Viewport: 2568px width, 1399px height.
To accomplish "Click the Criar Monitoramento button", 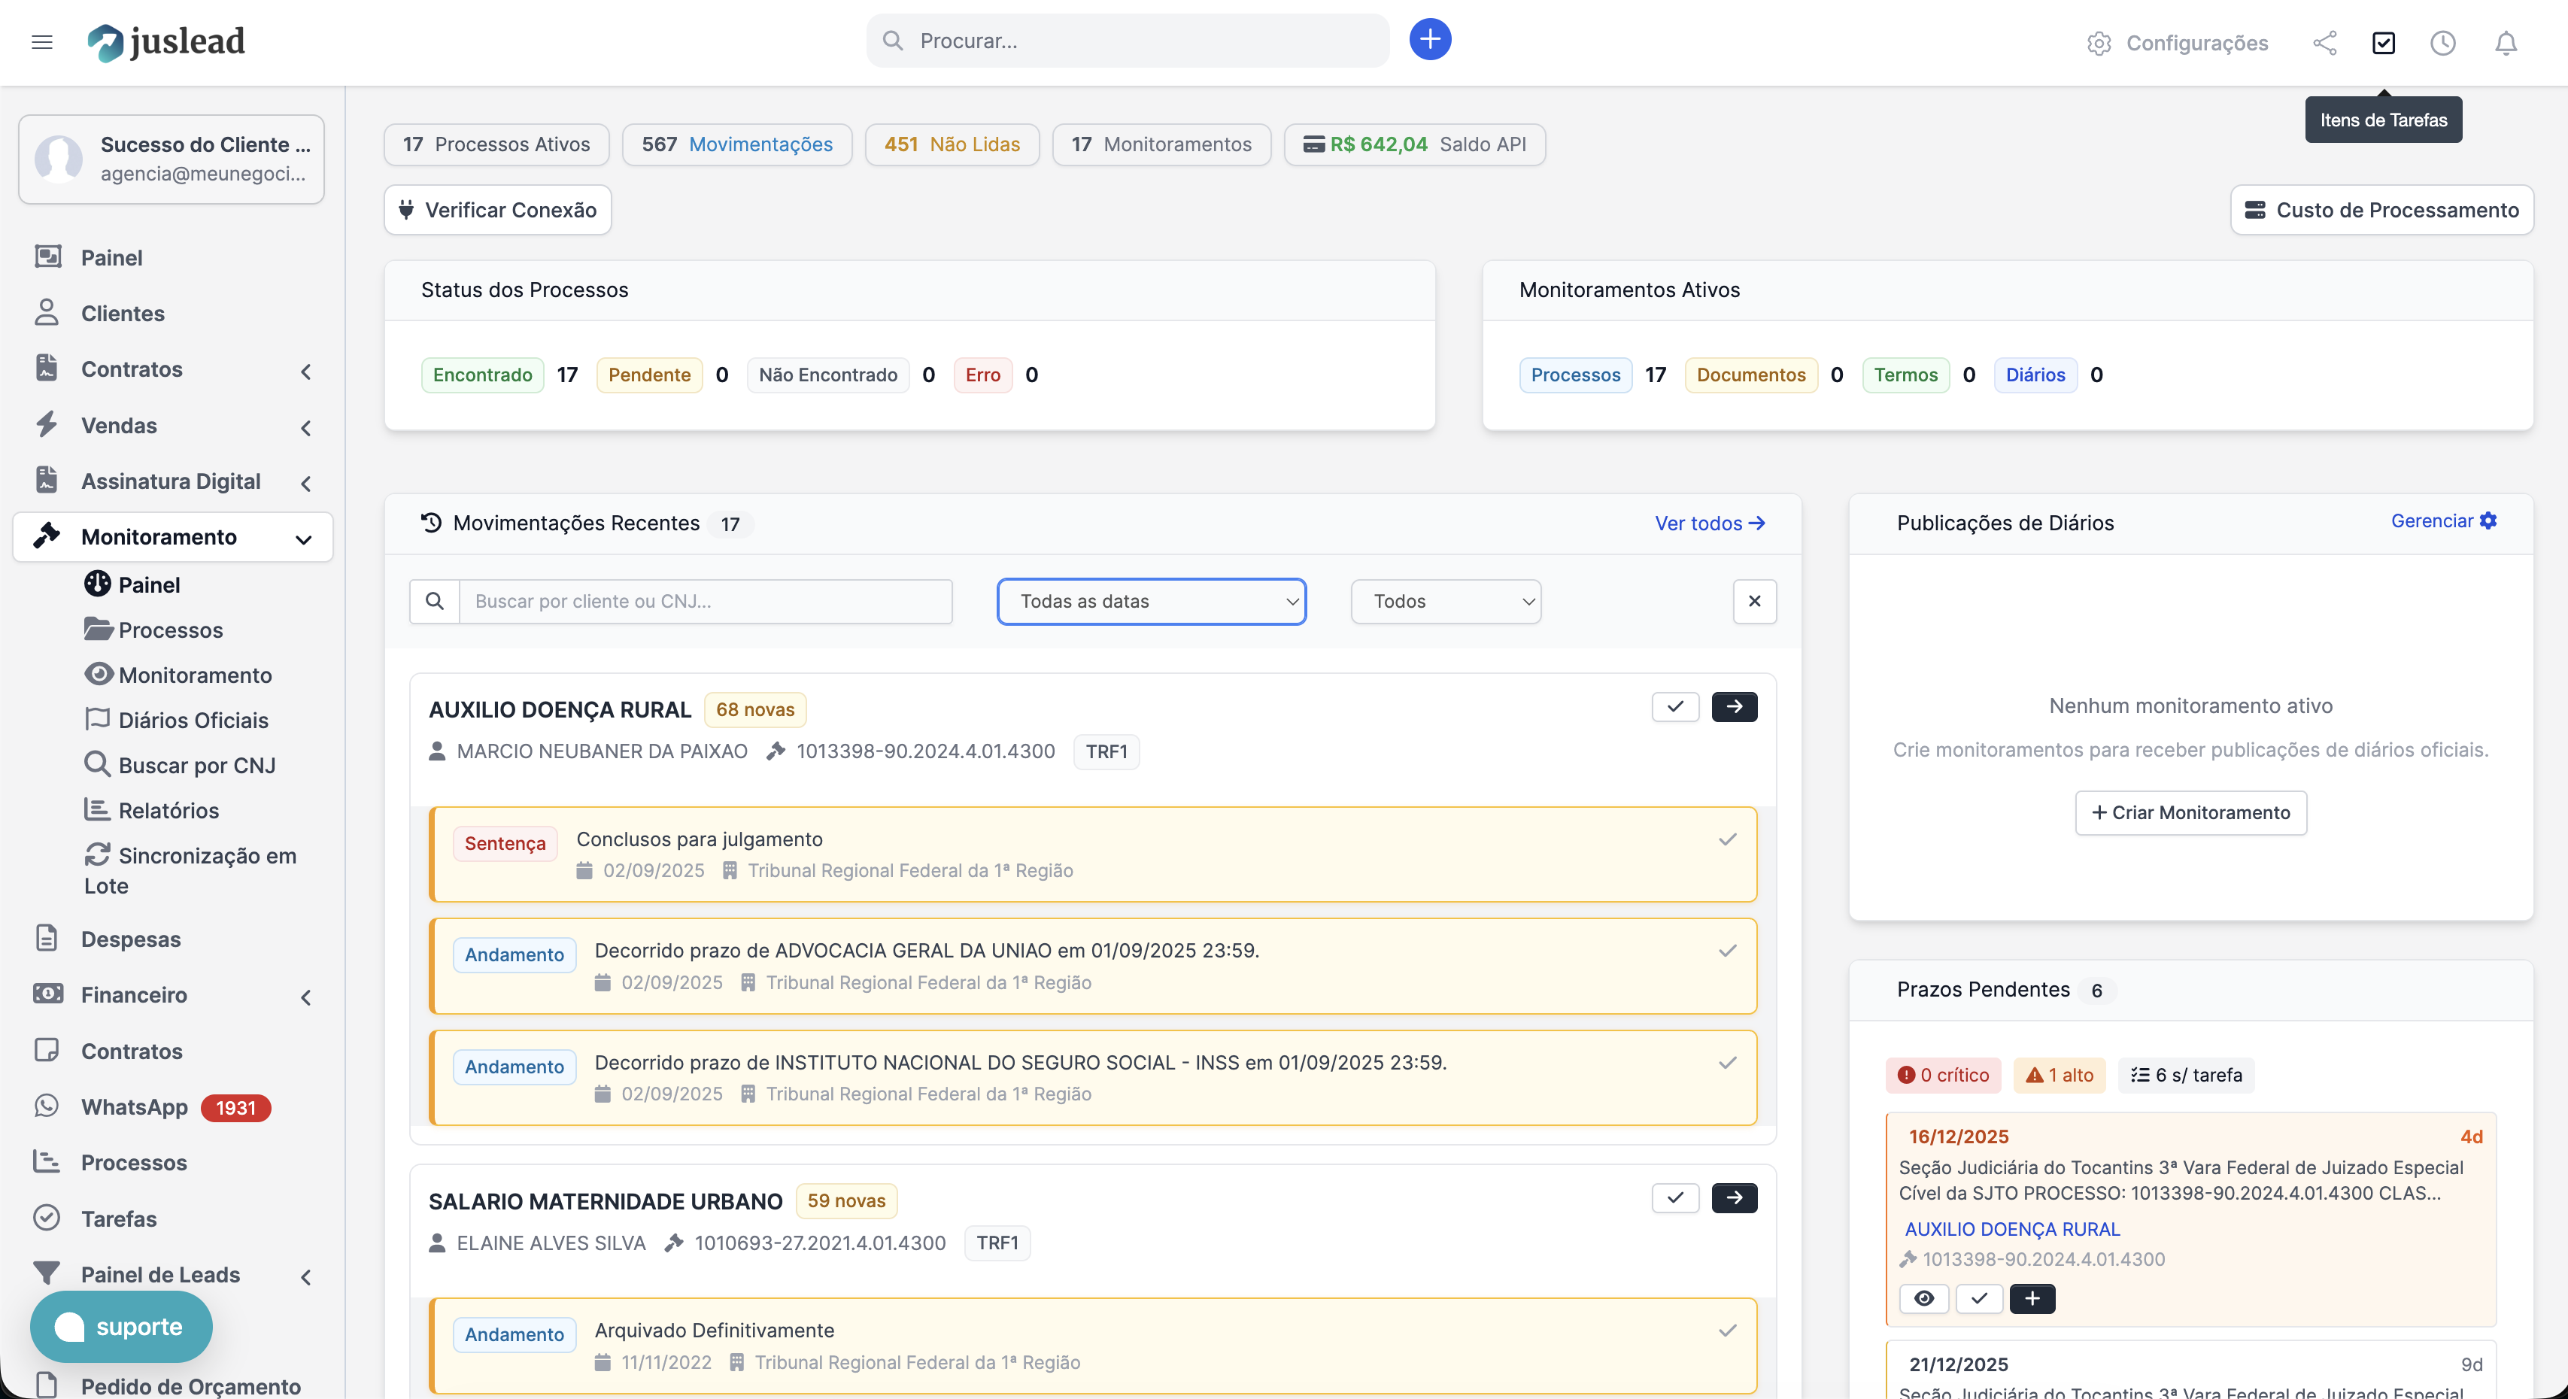I will point(2190,812).
